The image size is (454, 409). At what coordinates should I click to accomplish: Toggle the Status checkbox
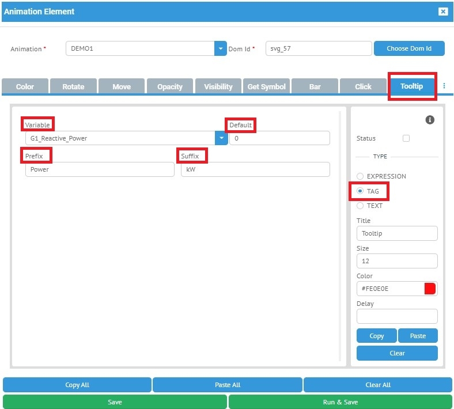(x=406, y=138)
